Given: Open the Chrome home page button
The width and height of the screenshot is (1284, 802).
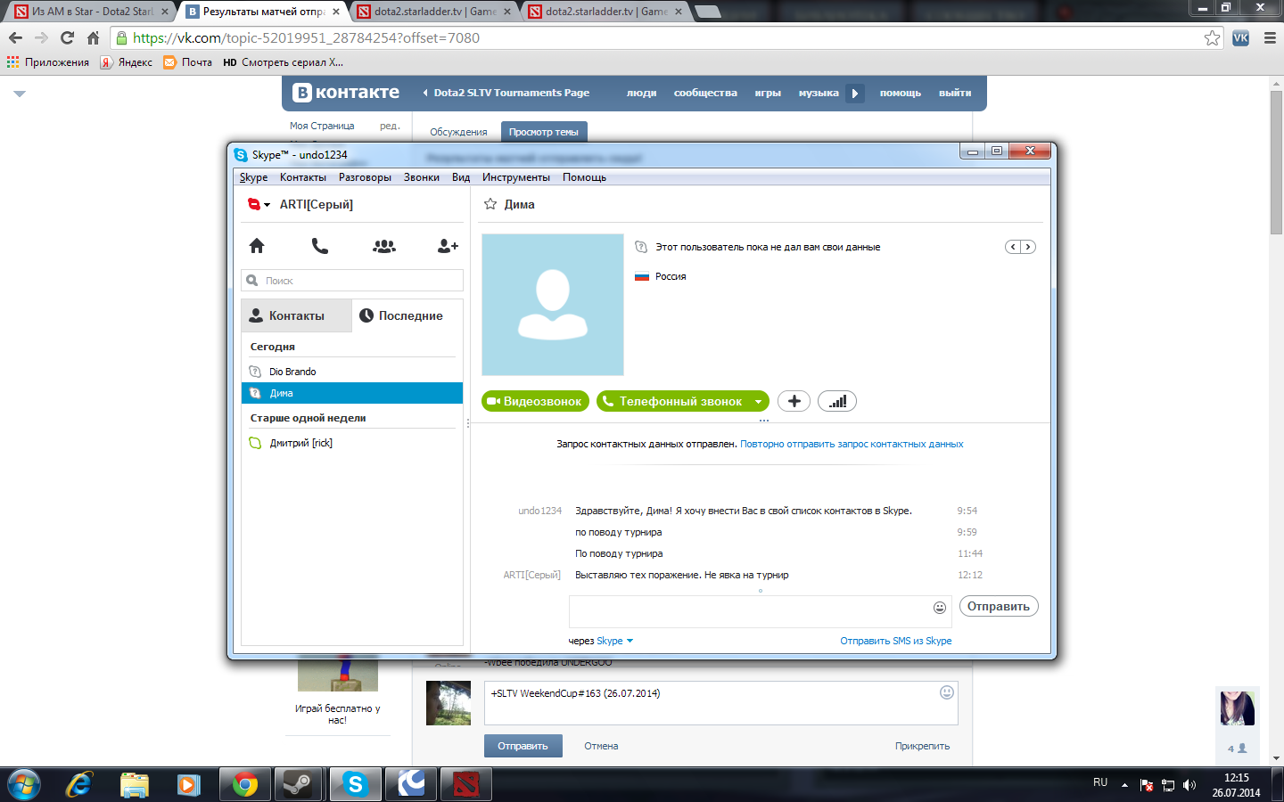Looking at the screenshot, I should point(93,38).
